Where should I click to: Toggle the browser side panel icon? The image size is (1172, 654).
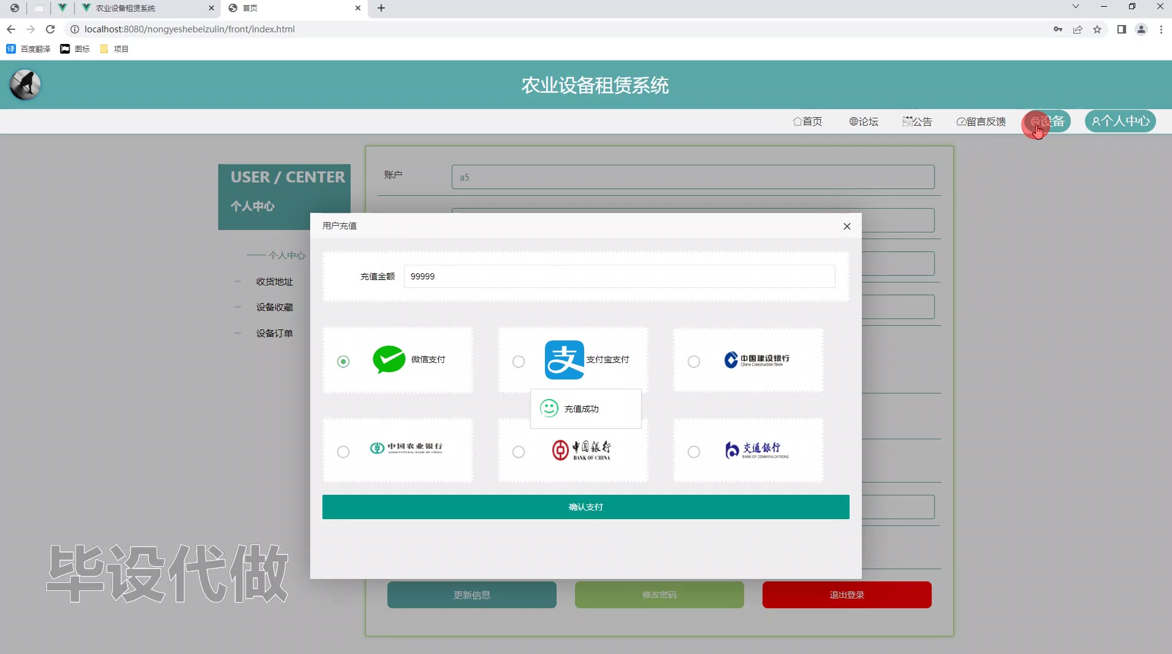point(1121,29)
